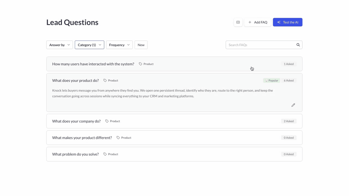Open the Frequency dropdown
The image size is (349, 196).
119,45
